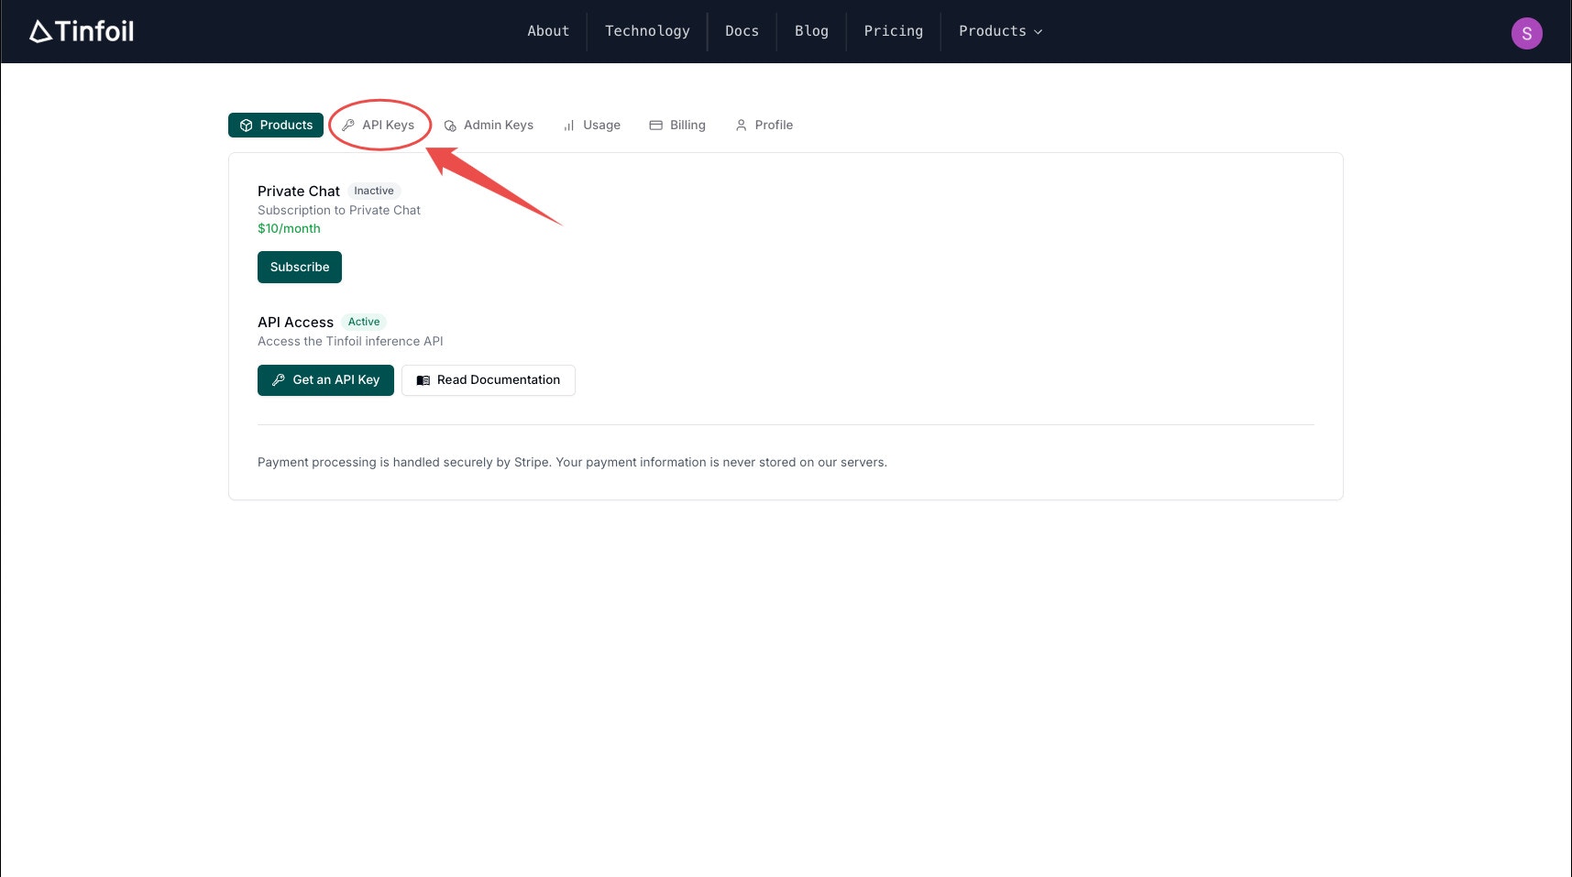Click 'Subscription to Private Chat' text
Viewport: 1572px width, 877px height.
click(x=339, y=210)
